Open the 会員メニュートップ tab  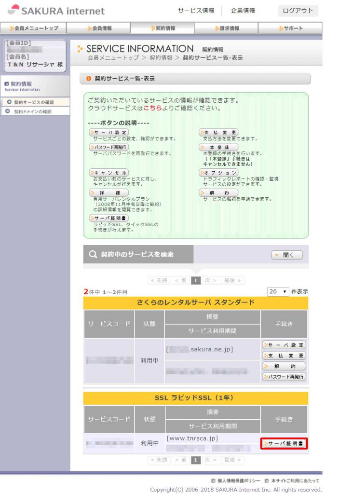point(33,28)
